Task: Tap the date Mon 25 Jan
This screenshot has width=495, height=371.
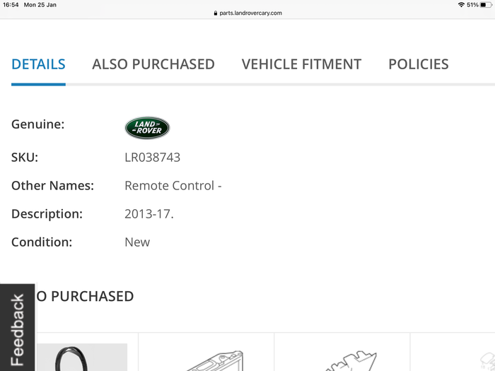Action: pos(40,5)
